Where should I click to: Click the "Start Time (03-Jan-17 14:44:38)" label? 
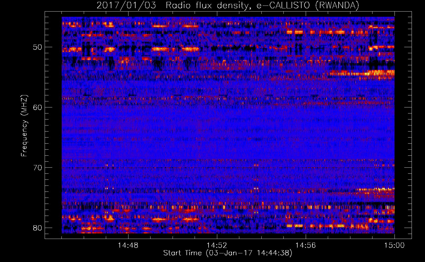[228, 253]
